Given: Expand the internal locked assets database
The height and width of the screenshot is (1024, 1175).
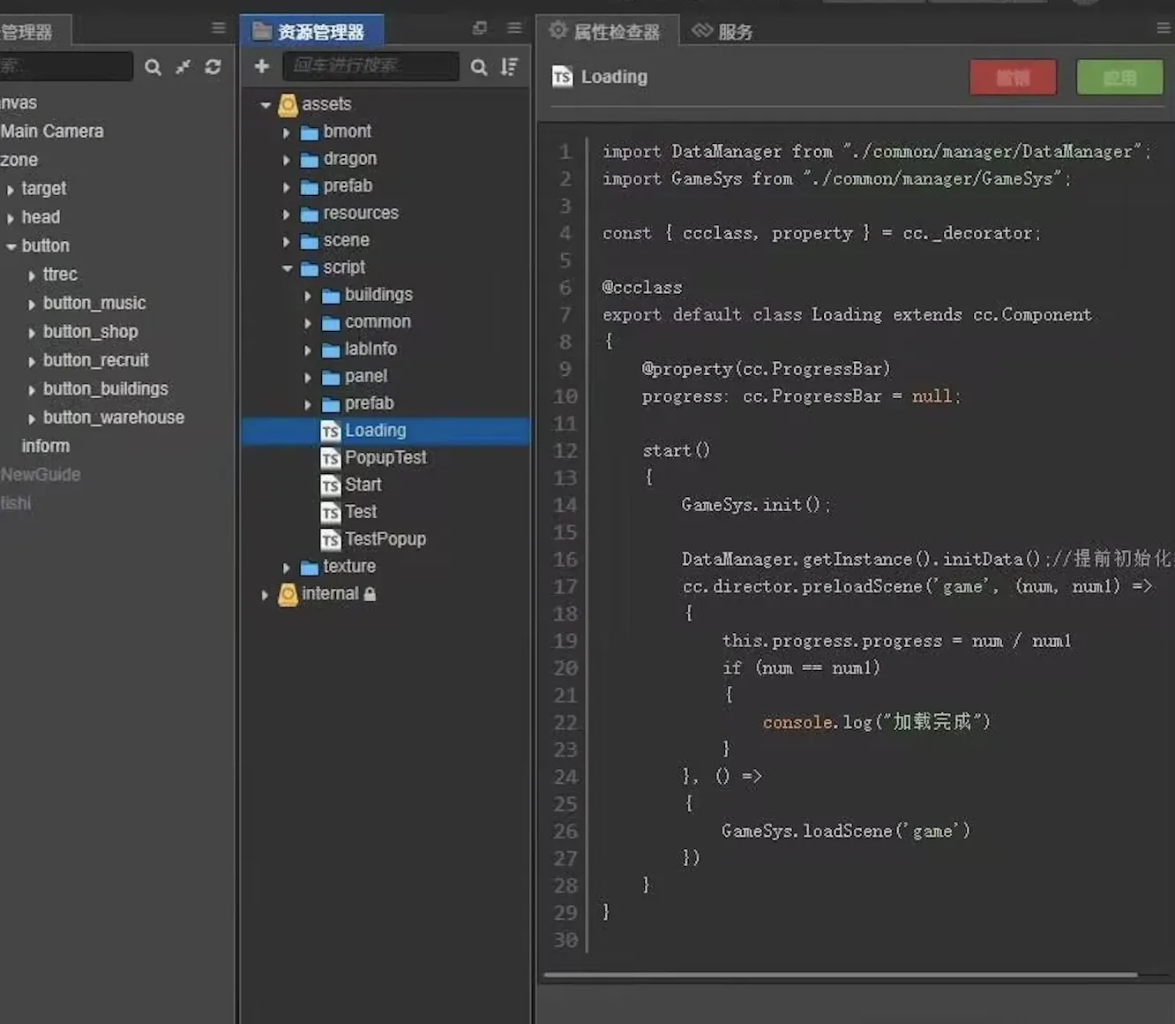Looking at the screenshot, I should point(265,594).
